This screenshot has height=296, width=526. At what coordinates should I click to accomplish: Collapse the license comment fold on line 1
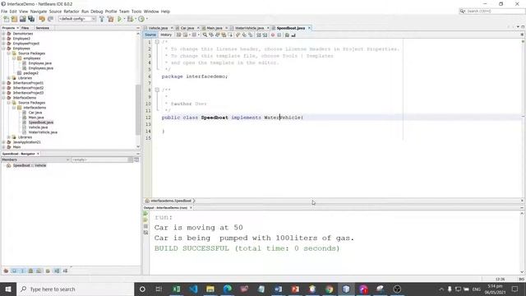tap(157, 42)
